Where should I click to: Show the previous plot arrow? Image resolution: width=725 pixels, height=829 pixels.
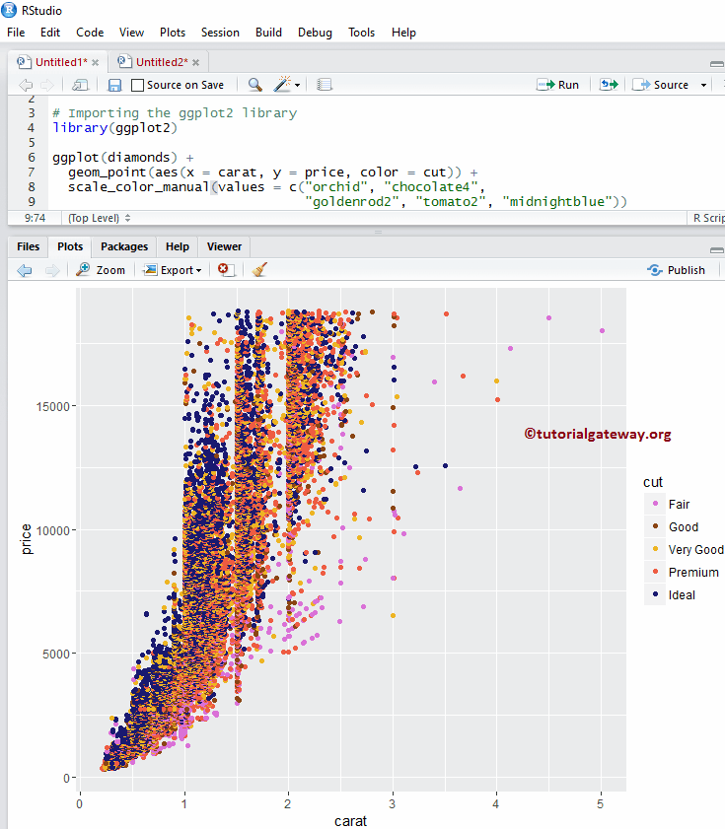click(x=25, y=270)
